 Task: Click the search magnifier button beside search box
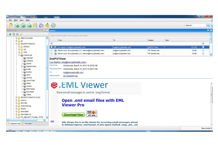(x=208, y=25)
